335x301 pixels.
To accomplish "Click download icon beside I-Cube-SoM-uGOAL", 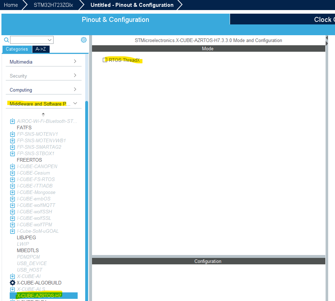I will click(13, 231).
